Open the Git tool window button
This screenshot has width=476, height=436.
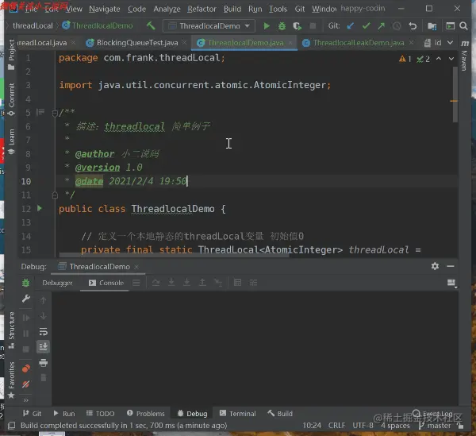(x=33, y=414)
